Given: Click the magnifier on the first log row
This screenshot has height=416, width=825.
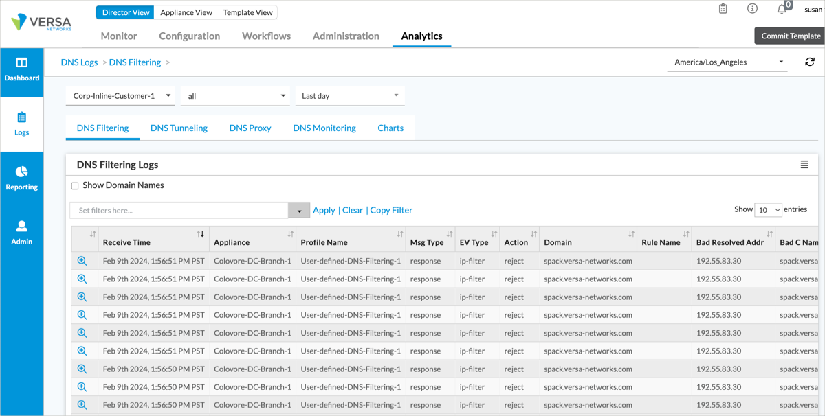Looking at the screenshot, I should coord(82,261).
